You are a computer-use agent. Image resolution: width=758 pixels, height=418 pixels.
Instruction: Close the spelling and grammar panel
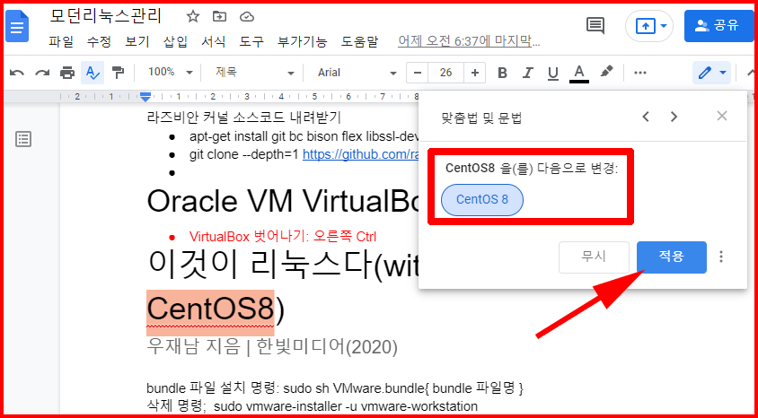722,116
